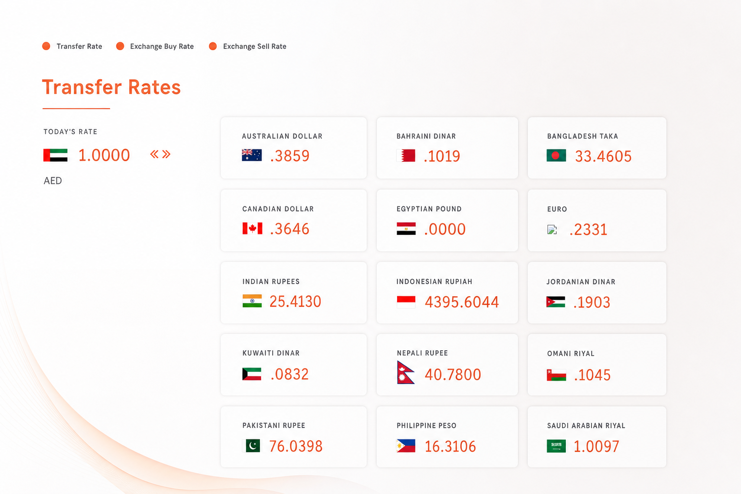Image resolution: width=741 pixels, height=494 pixels.
Task: Open the Indian Rupees rate card
Action: (294, 293)
